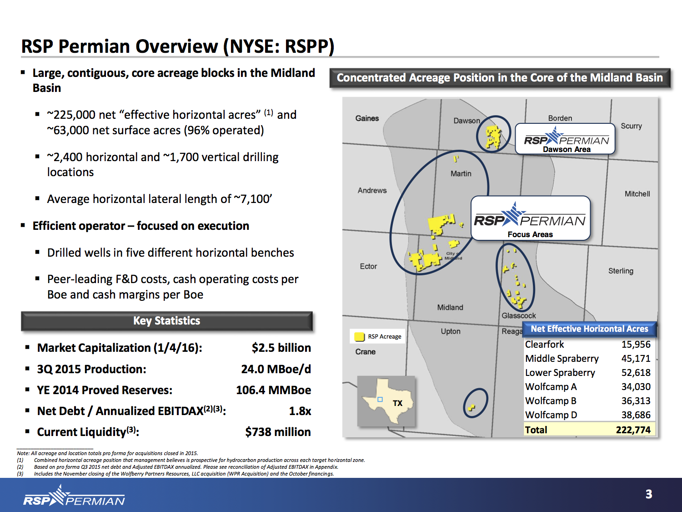Viewport: 682px width, 512px height.
Task: Click the RSP Permian Focus Areas label
Action: pyautogui.click(x=531, y=218)
